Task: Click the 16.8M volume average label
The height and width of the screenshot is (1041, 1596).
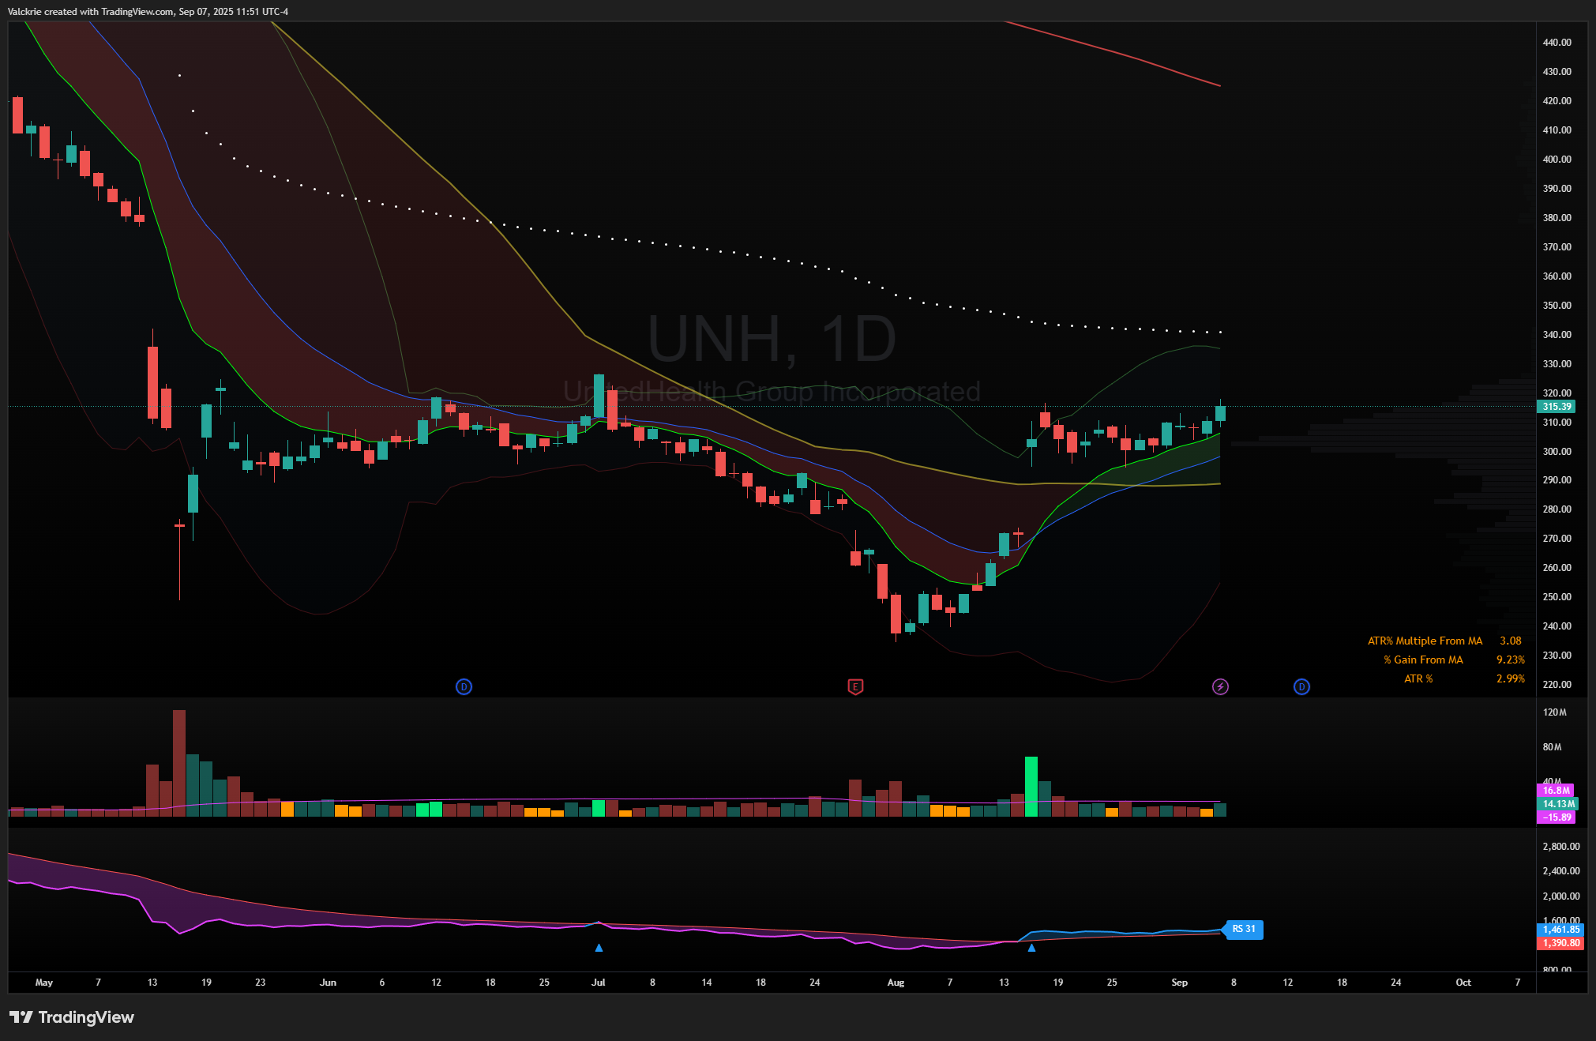Action: (x=1556, y=790)
